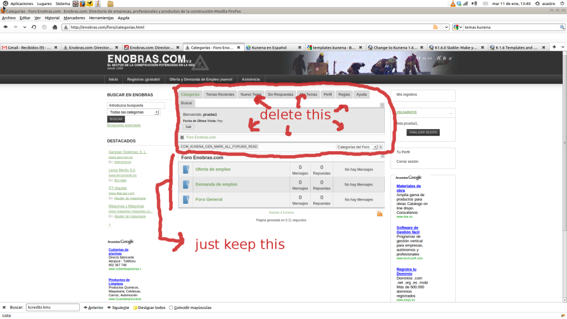Image resolution: width=567 pixels, height=319 pixels.
Task: Collapse the Foro Enobras.com section toggle
Action: pos(382,157)
